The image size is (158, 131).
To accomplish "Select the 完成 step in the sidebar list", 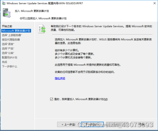I will click(x=5, y=62).
